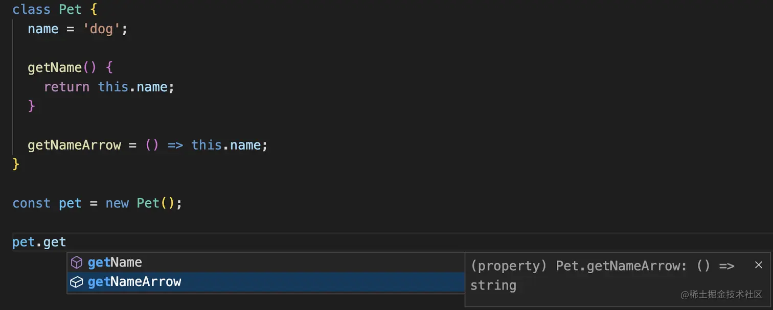Click the name property declaration
The height and width of the screenshot is (310, 773).
pos(43,29)
